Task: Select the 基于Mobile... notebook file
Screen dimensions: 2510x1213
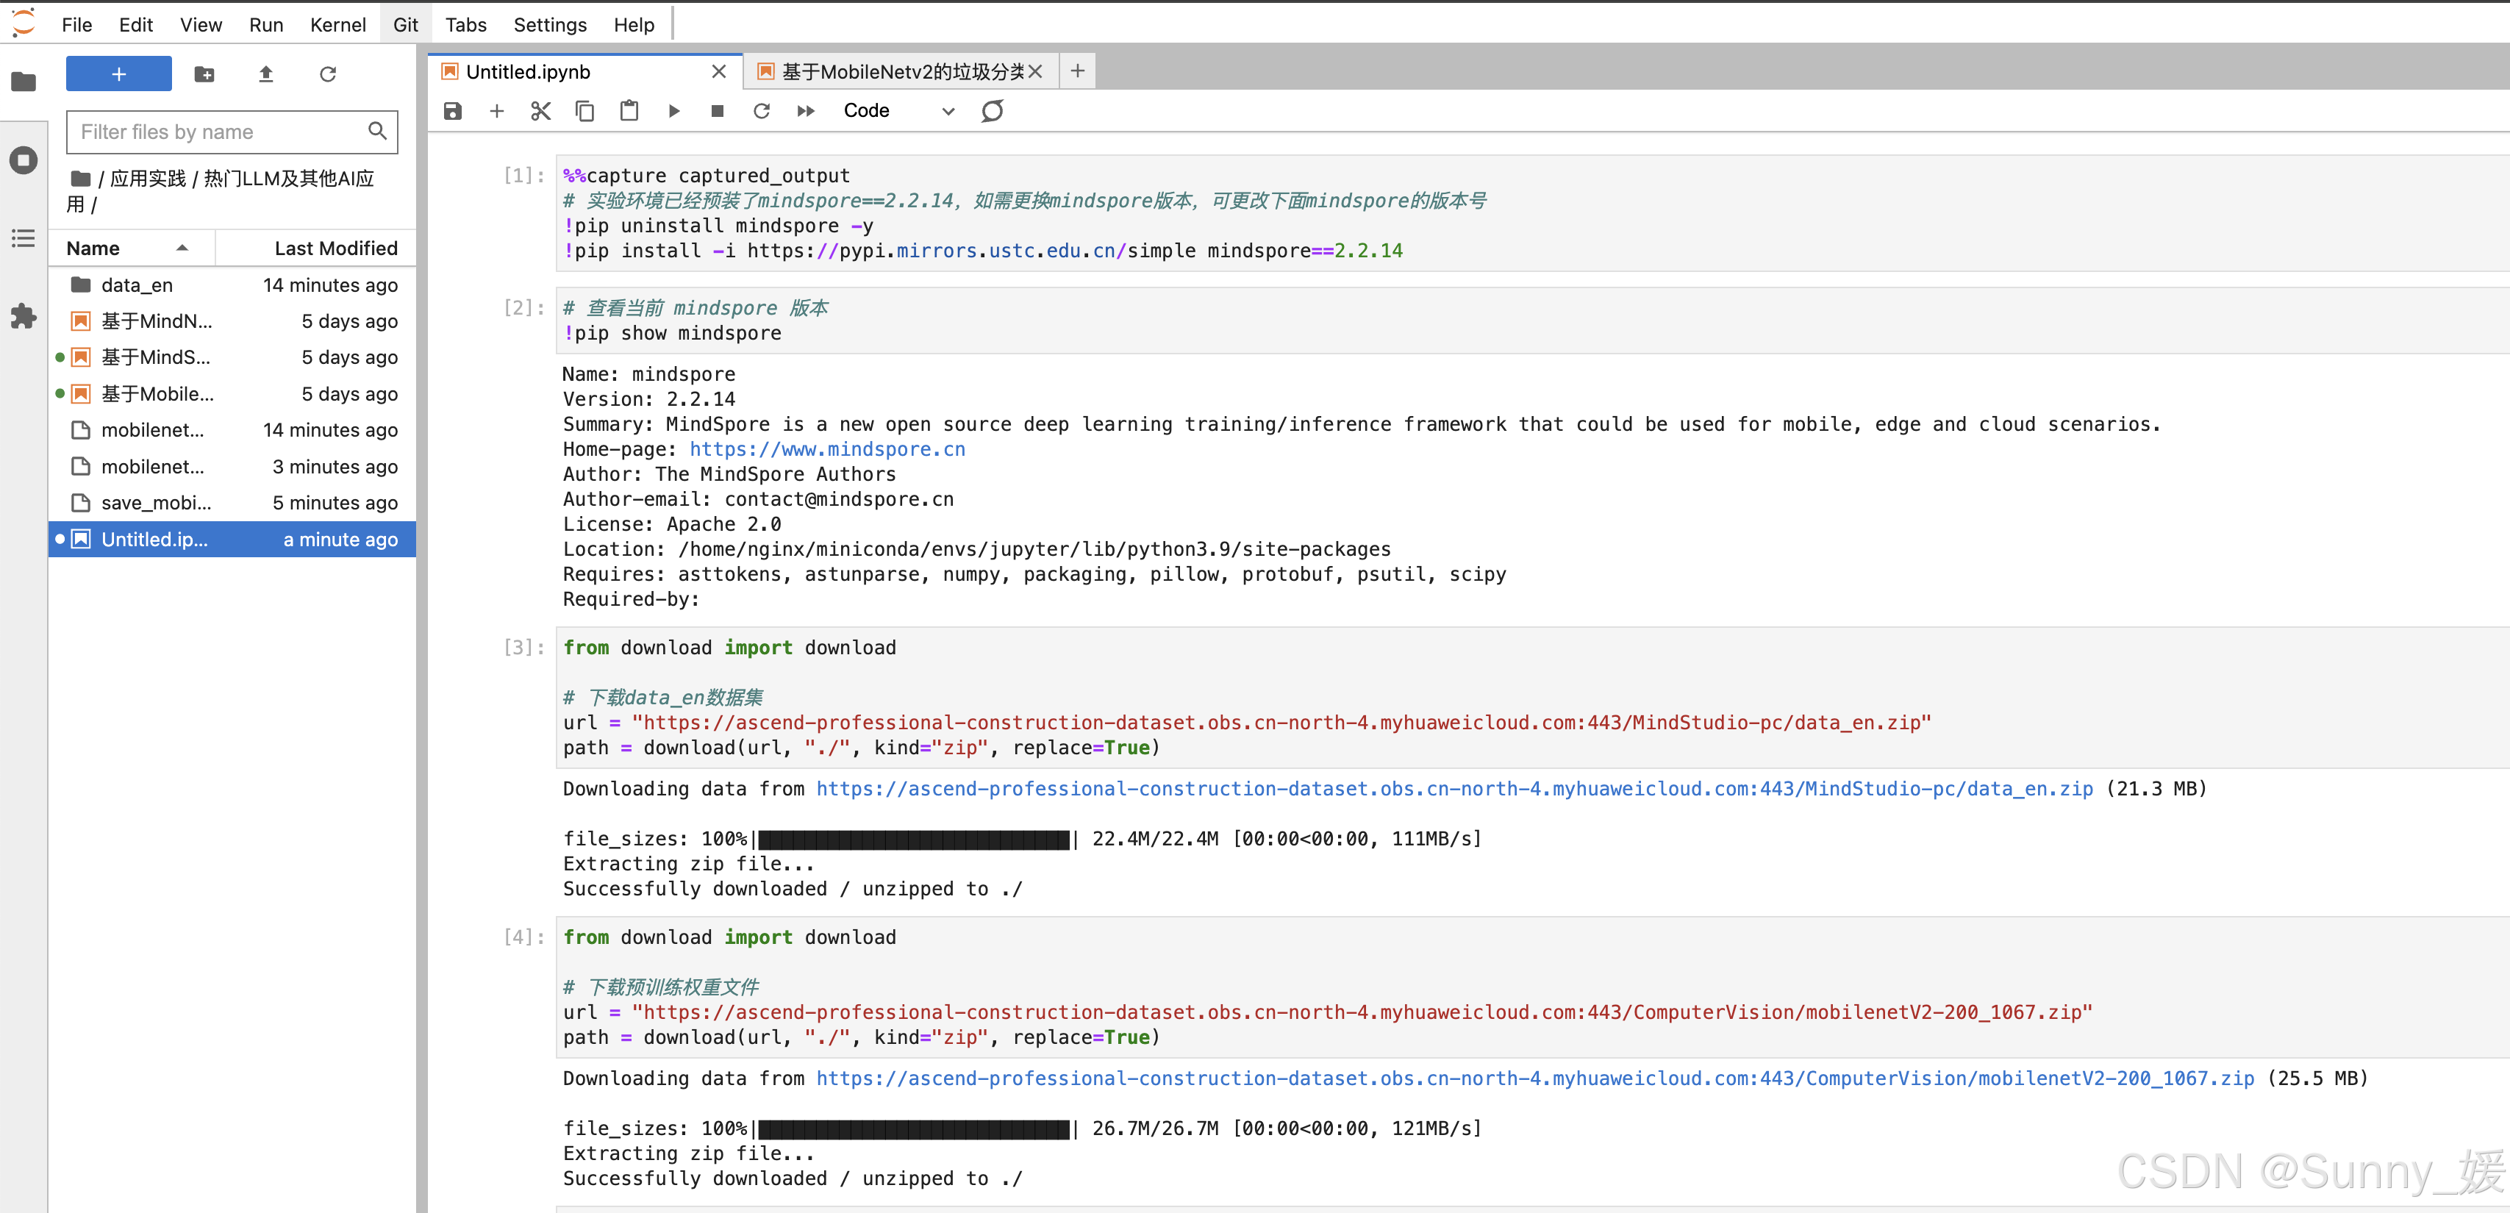Action: 233,395
